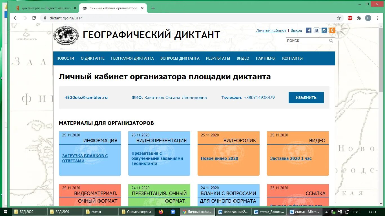Image resolution: width=385 pixels, height=216 pixels.
Task: Switch to the диктант рго Yandex tab
Action: (x=47, y=8)
